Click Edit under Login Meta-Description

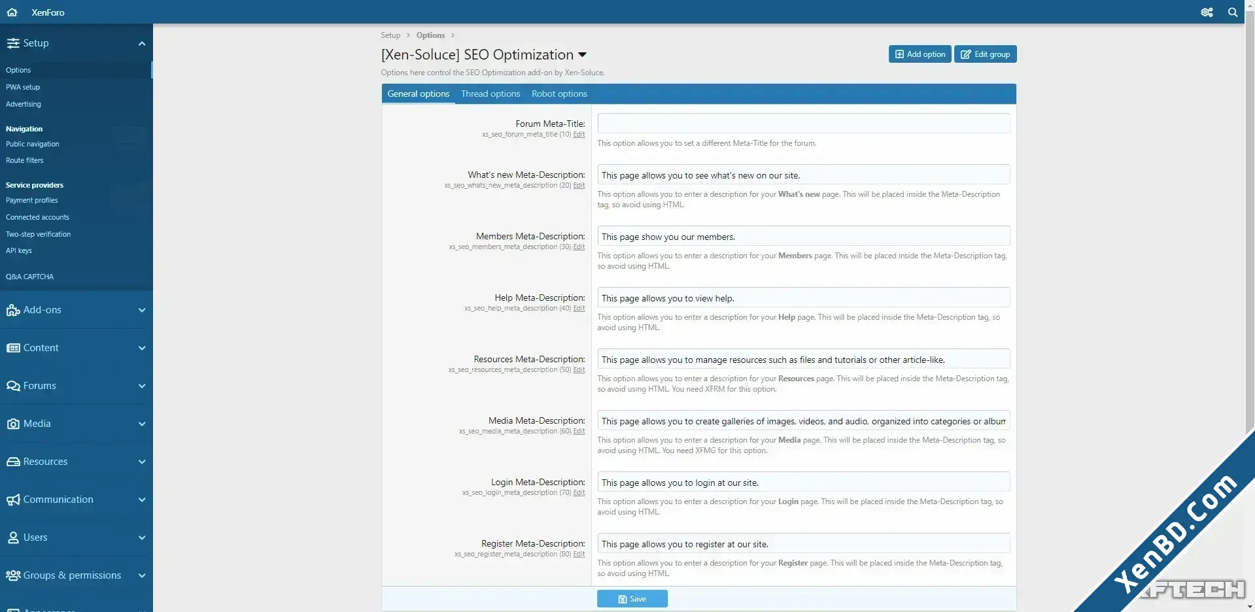[579, 493]
